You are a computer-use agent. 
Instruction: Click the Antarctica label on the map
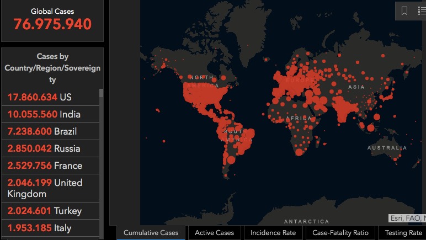click(x=307, y=221)
